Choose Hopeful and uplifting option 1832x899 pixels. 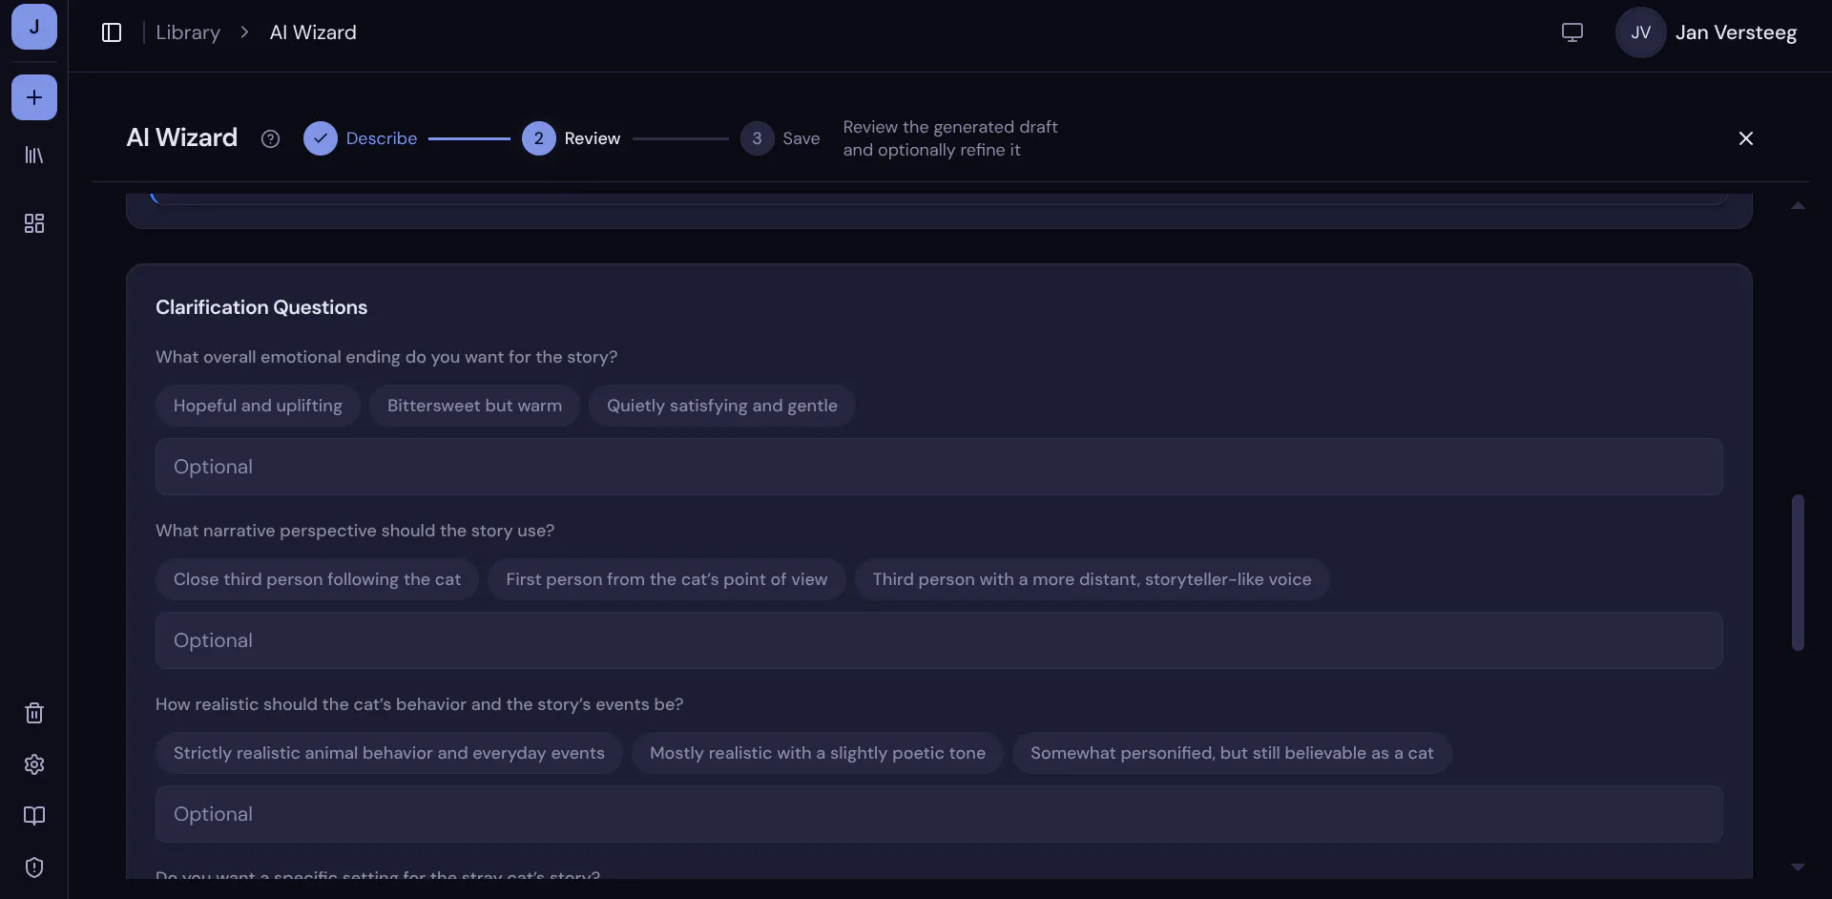(x=258, y=406)
